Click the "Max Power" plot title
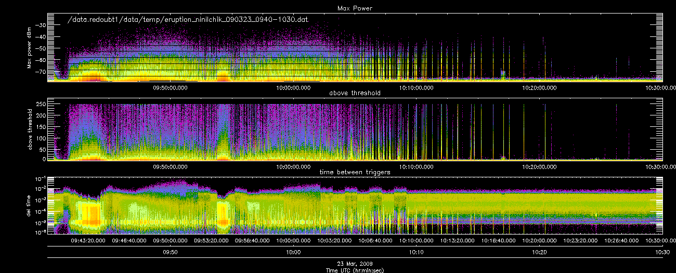This screenshot has width=676, height=273. click(356, 8)
